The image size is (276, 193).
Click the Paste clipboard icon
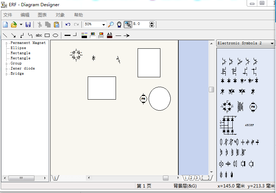(57, 25)
